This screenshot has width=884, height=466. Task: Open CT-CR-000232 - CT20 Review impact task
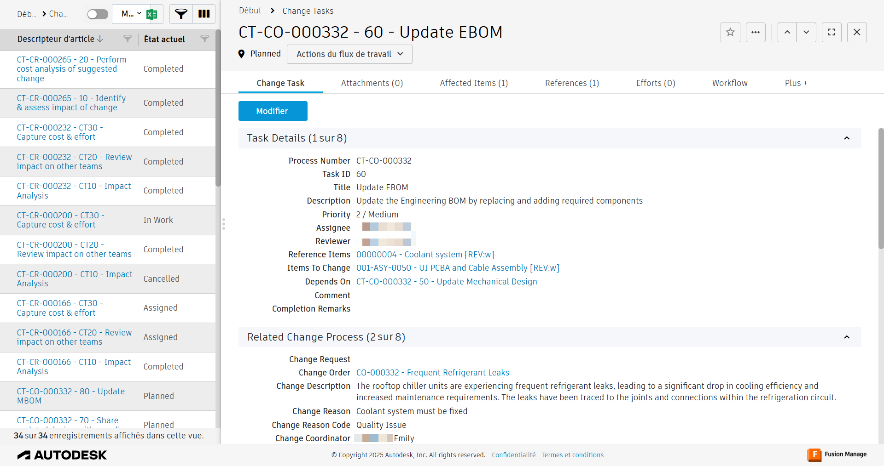(x=75, y=162)
